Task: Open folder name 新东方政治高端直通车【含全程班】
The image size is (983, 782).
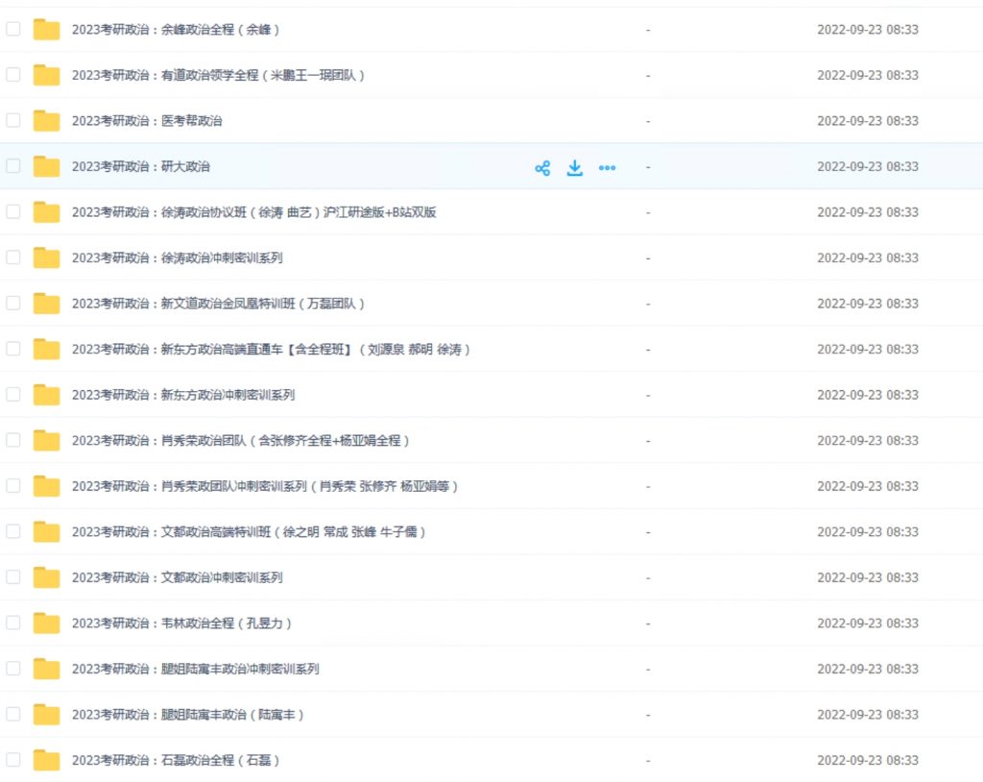Action: (271, 349)
